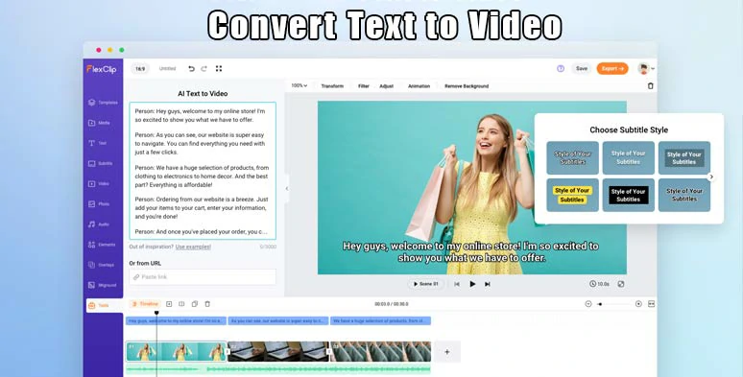The height and width of the screenshot is (377, 743).
Task: Click the Use examples link
Action: coord(193,247)
